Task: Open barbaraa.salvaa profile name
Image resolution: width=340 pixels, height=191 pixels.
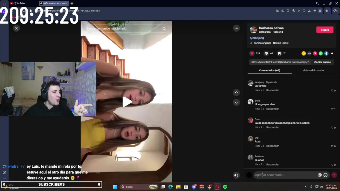Action: point(271,28)
